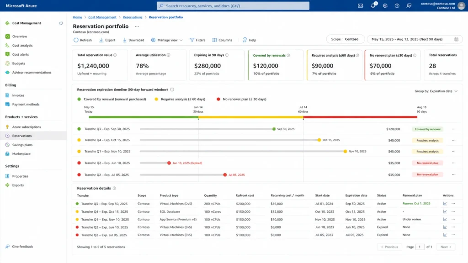Open more actions for Tranche Q4 timeline row
The width and height of the screenshot is (468, 263).
click(x=454, y=140)
